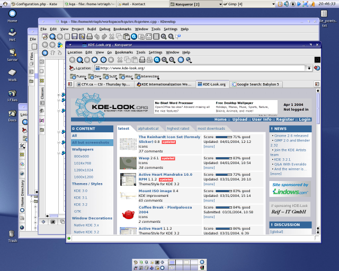Close current tab with the right tab-bar button
The width and height of the screenshot is (339, 271).
point(317,84)
